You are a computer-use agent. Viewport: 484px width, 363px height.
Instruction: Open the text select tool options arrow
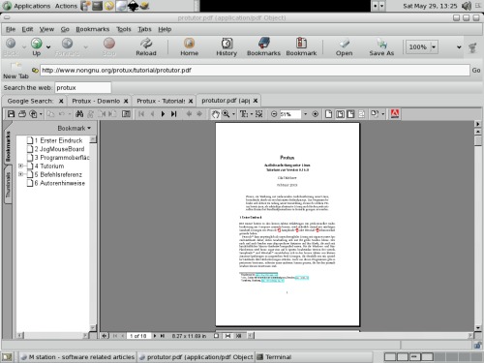pos(252,114)
